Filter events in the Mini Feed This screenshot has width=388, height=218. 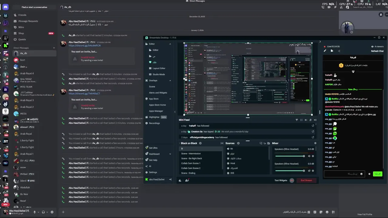pos(297,120)
